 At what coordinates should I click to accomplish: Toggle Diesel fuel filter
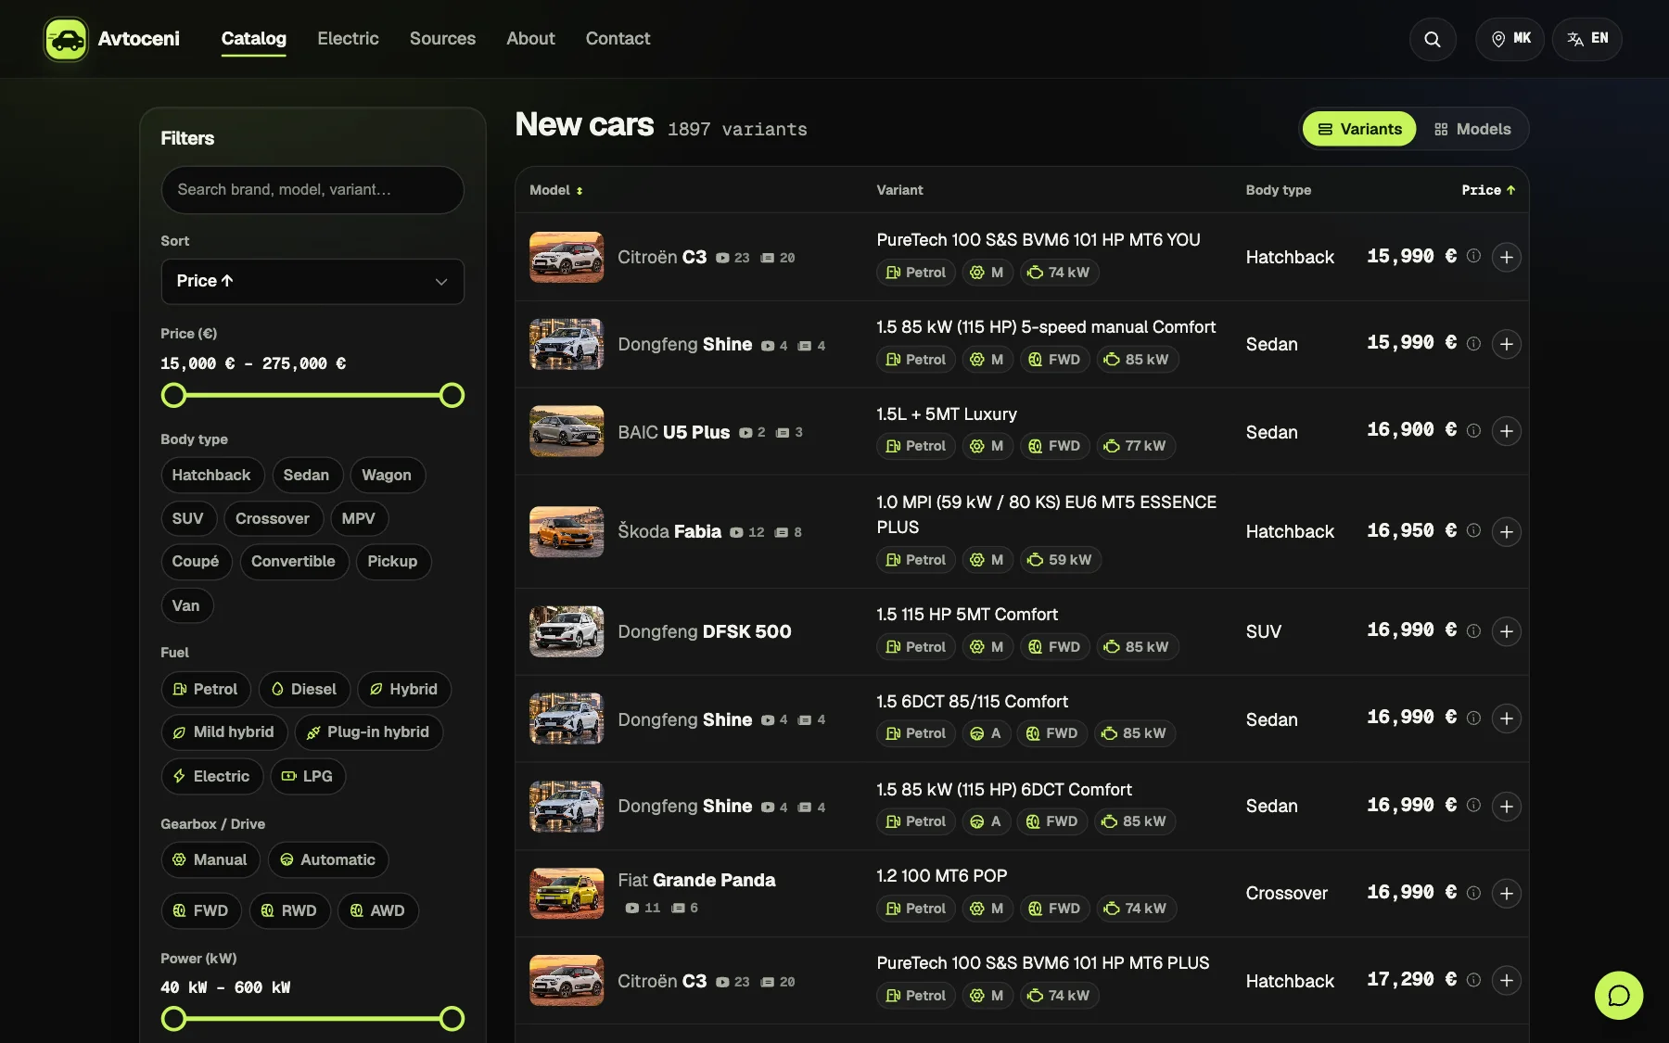coord(304,689)
